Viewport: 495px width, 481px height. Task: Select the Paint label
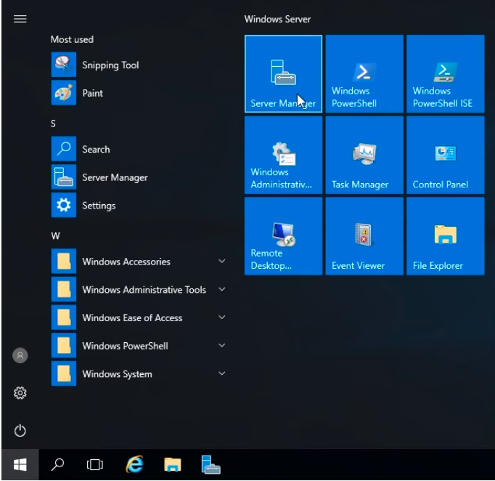point(92,93)
